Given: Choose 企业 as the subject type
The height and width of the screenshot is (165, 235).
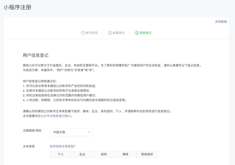Looking at the screenshot, I should [82, 154].
